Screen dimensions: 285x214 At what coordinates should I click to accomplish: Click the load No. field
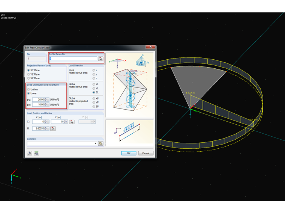click(x=36, y=59)
